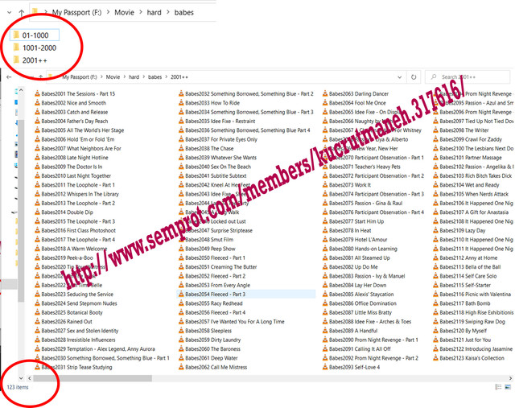
Task: Open the 01-1000 folder
Action: coord(35,35)
